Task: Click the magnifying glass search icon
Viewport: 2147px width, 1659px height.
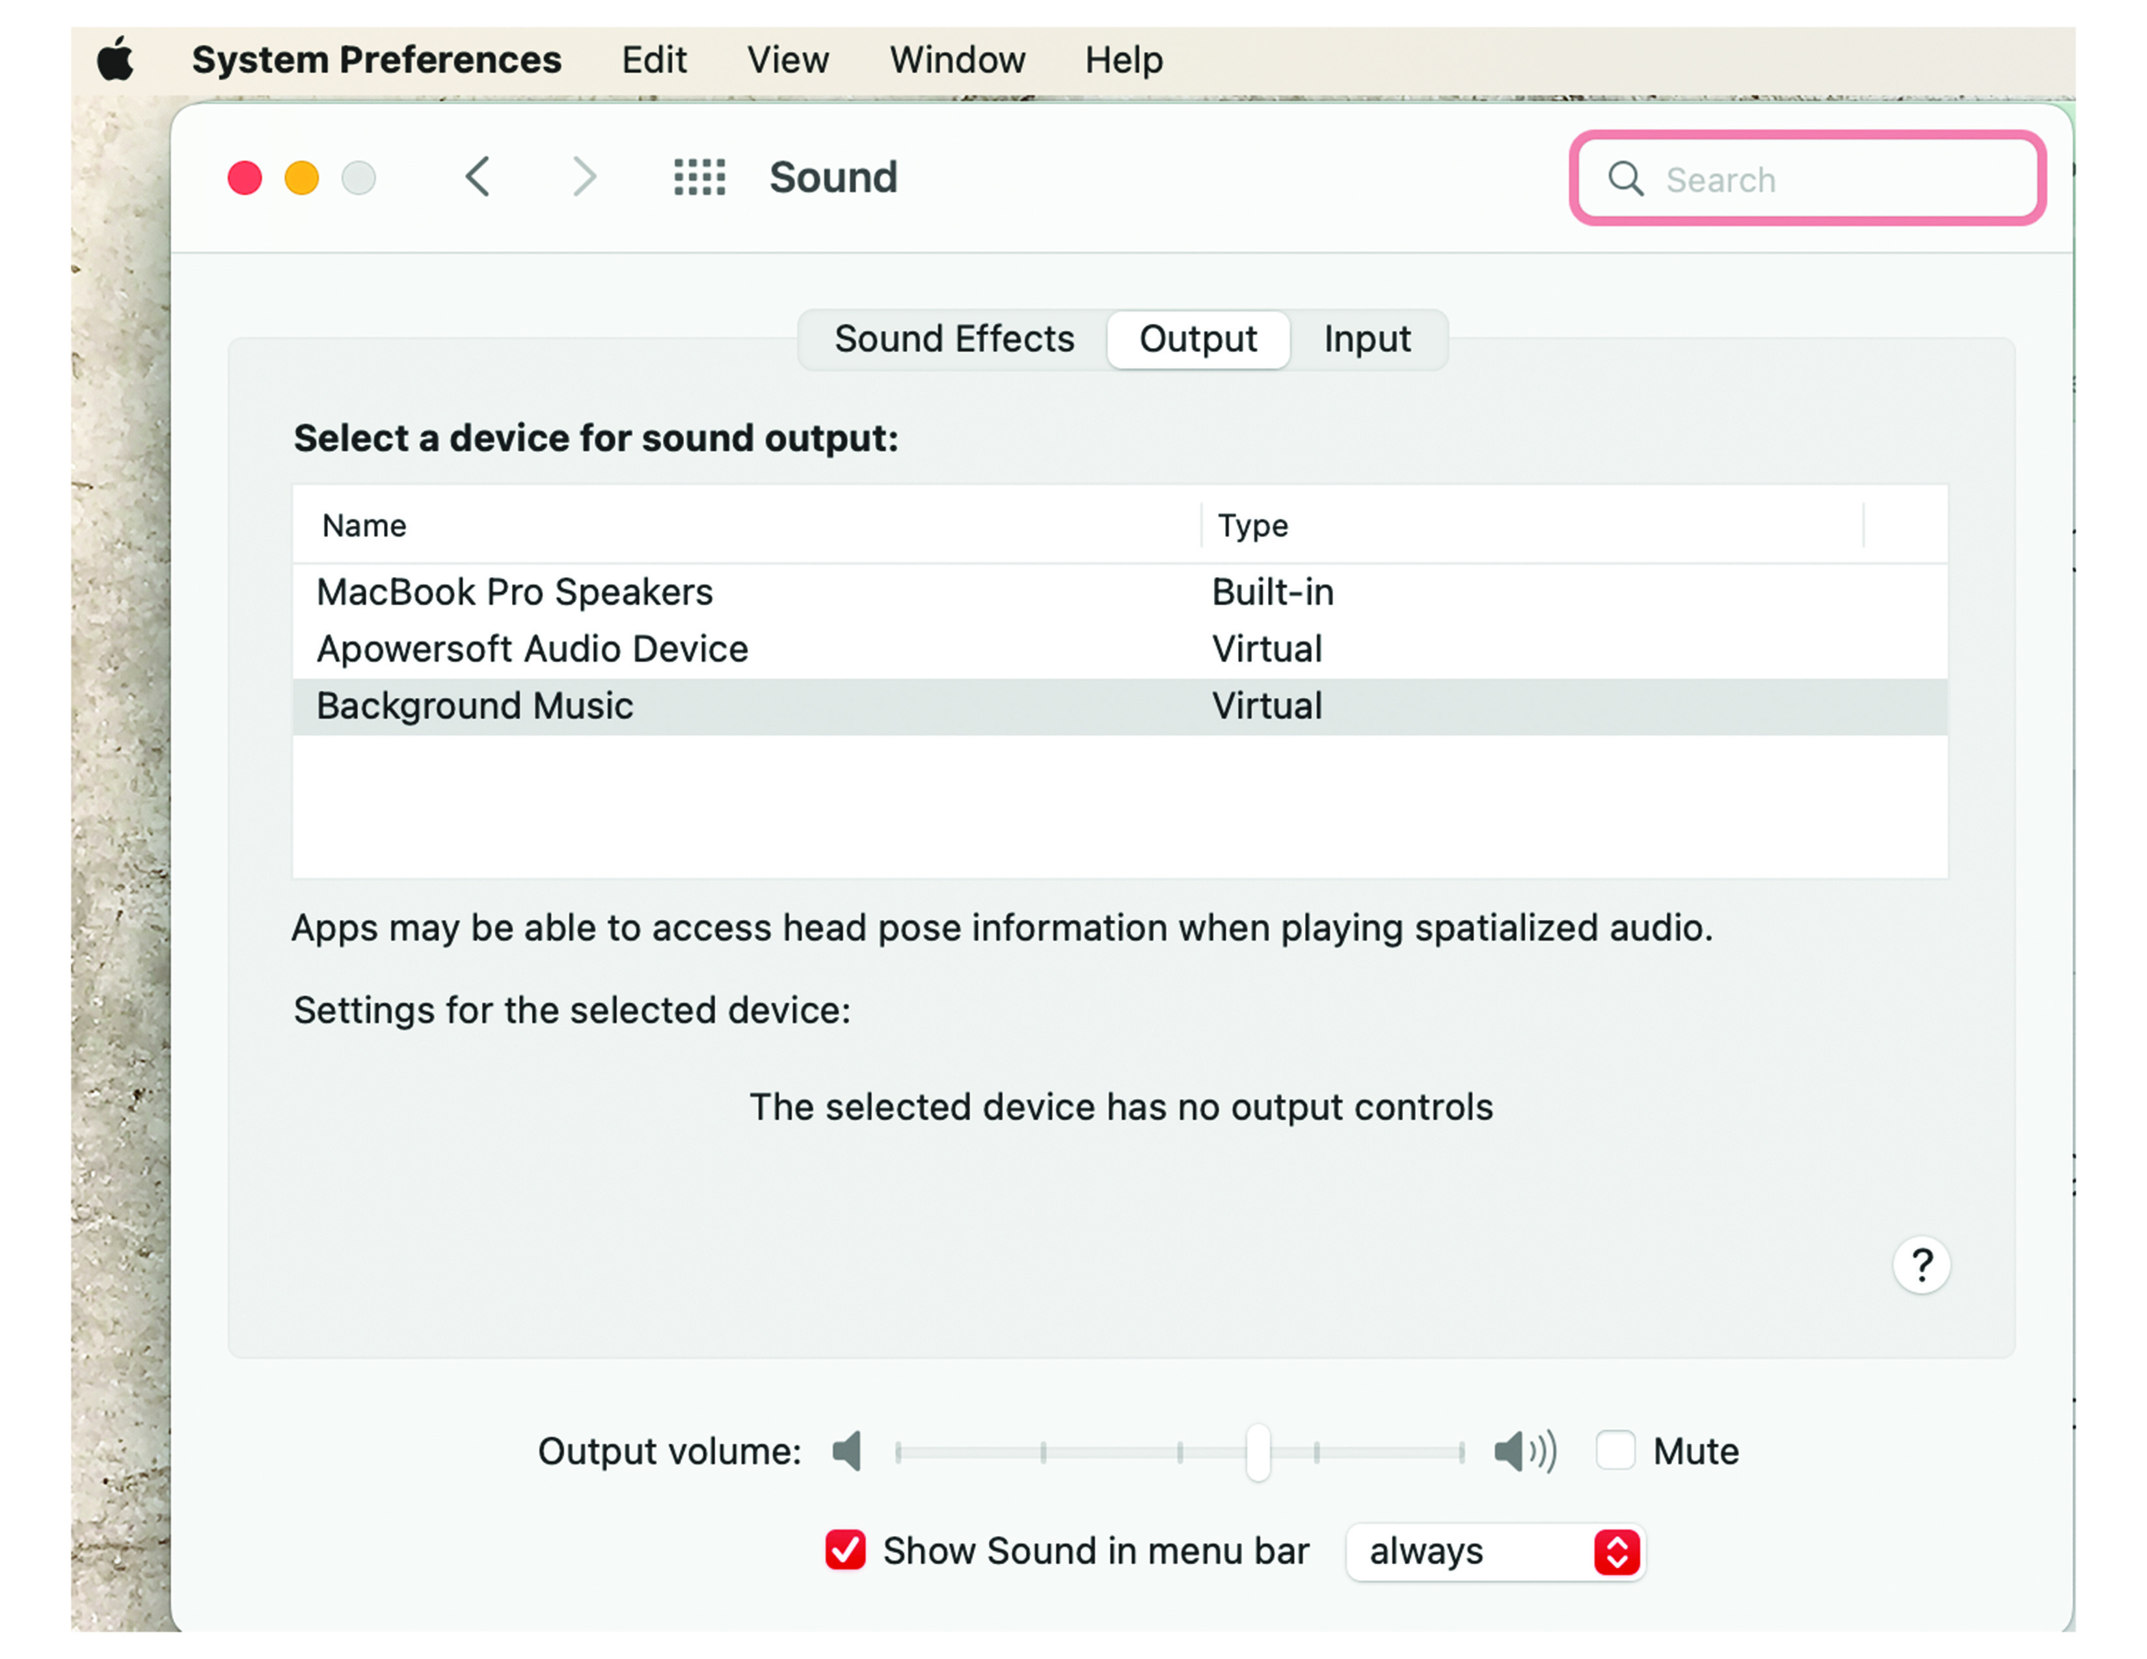Action: click(1624, 179)
